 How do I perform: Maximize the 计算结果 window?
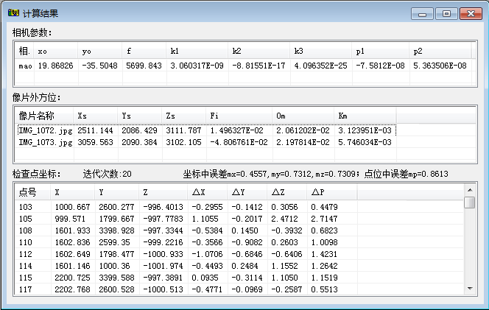coord(446,14)
